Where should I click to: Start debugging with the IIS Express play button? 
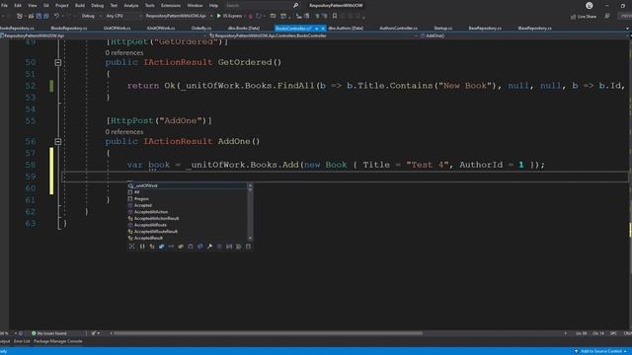coord(230,16)
